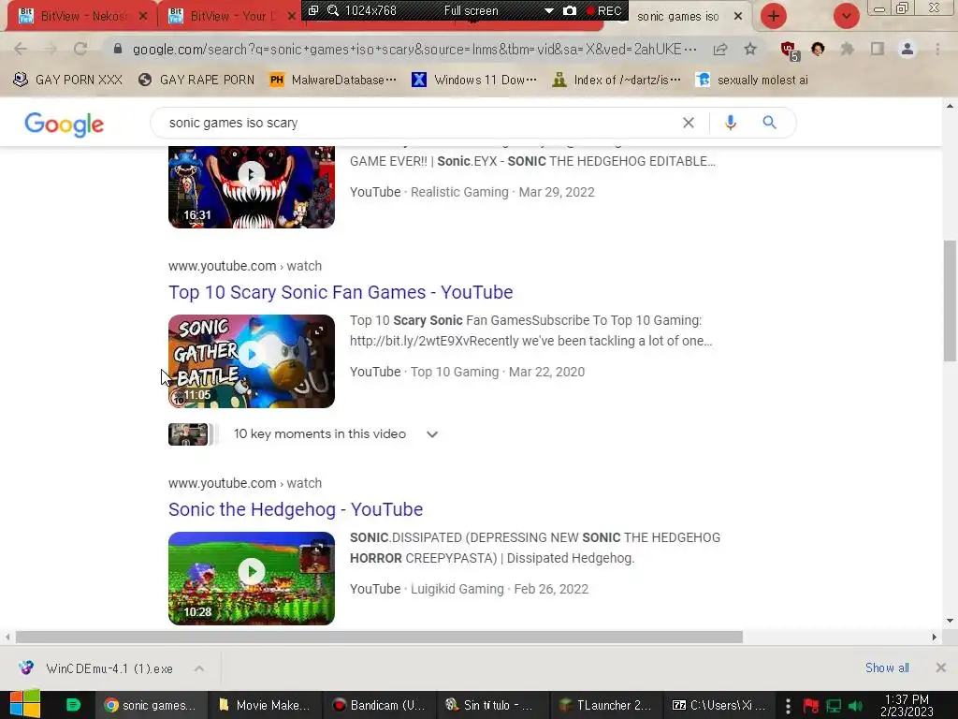Image resolution: width=958 pixels, height=719 pixels.
Task: Start voice search with microphone icon
Action: (730, 123)
